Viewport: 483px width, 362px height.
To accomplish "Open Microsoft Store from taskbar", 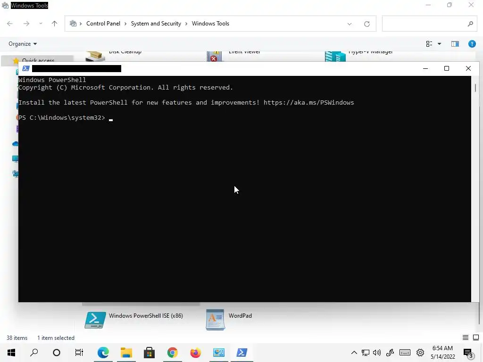I will [x=150, y=353].
